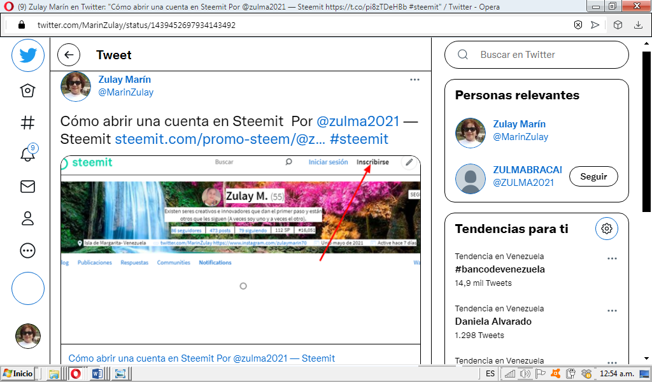This screenshot has width=652, height=382.
Task: Click the 'Tendencias para ti' heading
Action: pos(511,229)
